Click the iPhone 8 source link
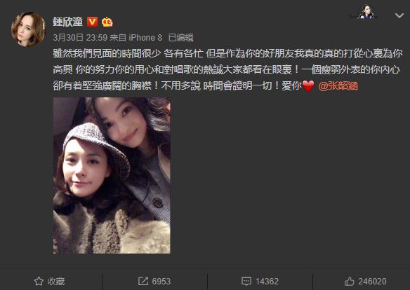The height and width of the screenshot is (290, 410). click(x=145, y=38)
